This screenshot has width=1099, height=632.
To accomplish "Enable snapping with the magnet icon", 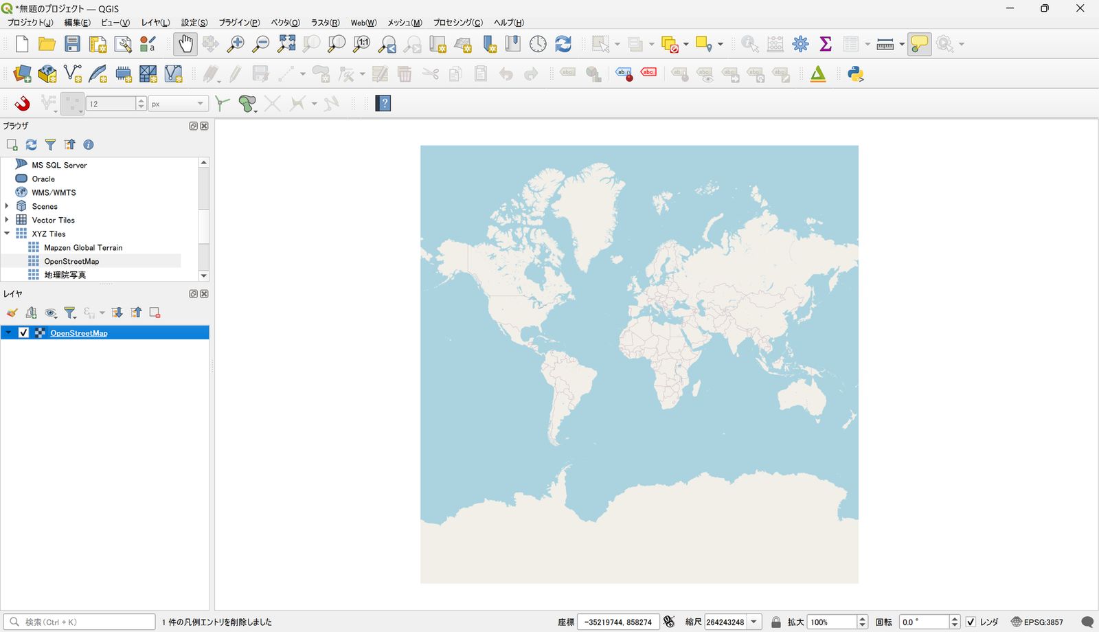I will [x=22, y=104].
